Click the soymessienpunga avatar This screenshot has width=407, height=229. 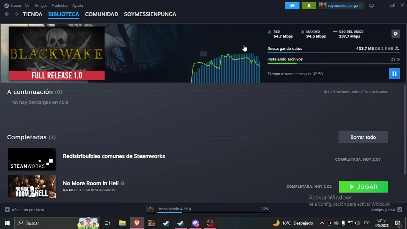pos(323,6)
